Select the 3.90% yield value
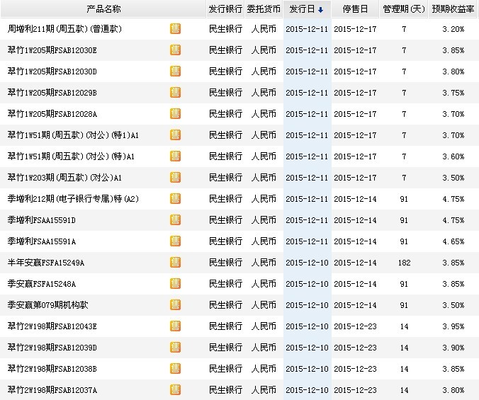This screenshot has height=400, width=479. coord(453,348)
